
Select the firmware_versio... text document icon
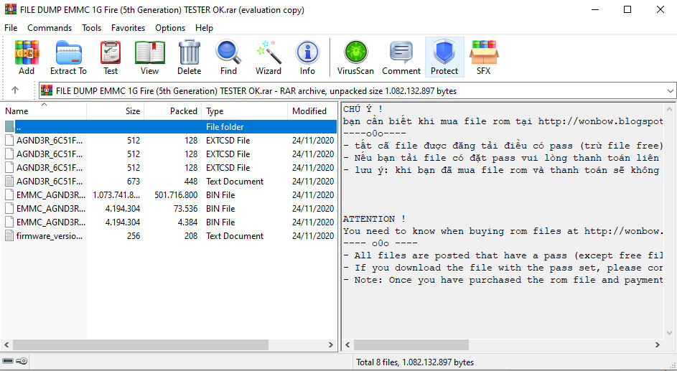[x=9, y=235]
